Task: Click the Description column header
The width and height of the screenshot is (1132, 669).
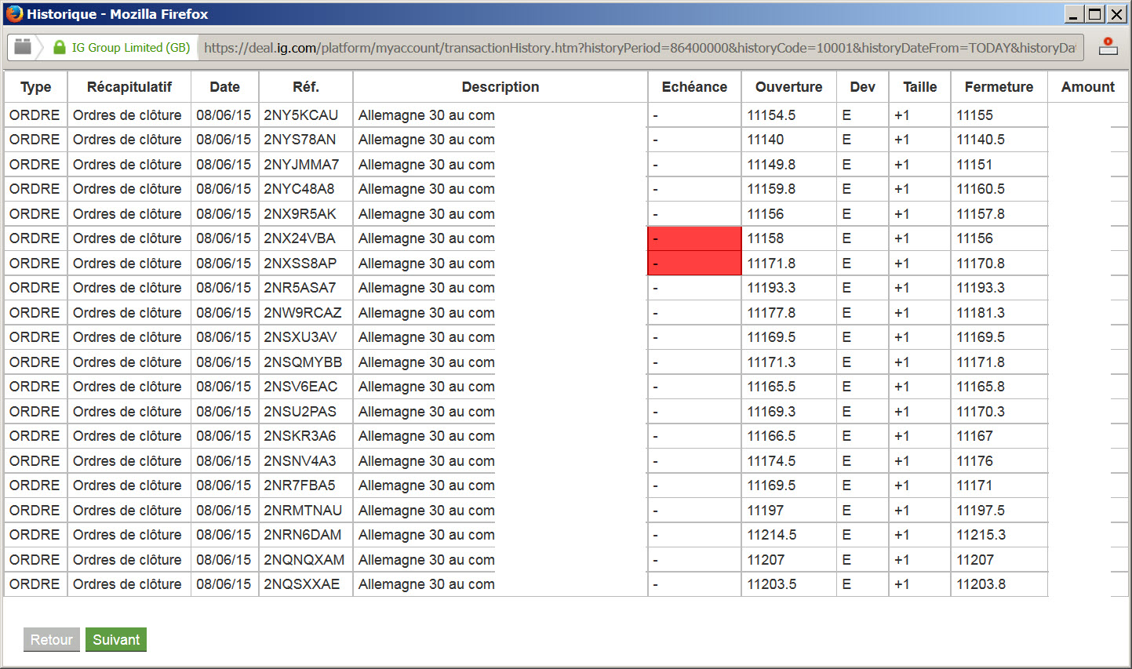Action: [x=500, y=87]
